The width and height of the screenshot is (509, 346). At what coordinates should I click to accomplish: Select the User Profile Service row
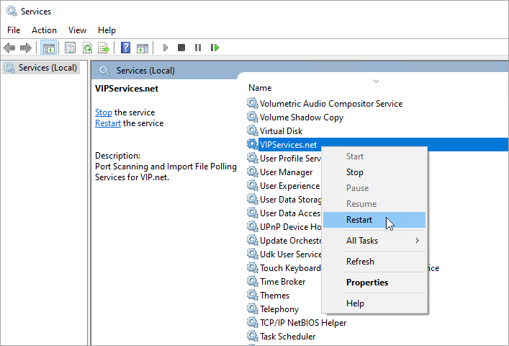tap(290, 158)
